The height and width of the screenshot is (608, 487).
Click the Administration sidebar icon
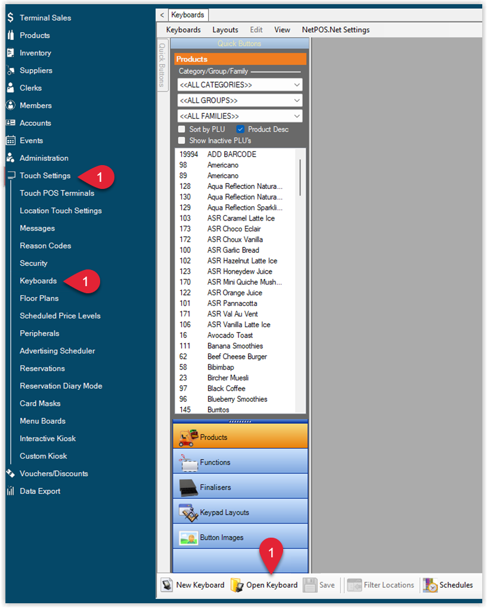click(11, 158)
